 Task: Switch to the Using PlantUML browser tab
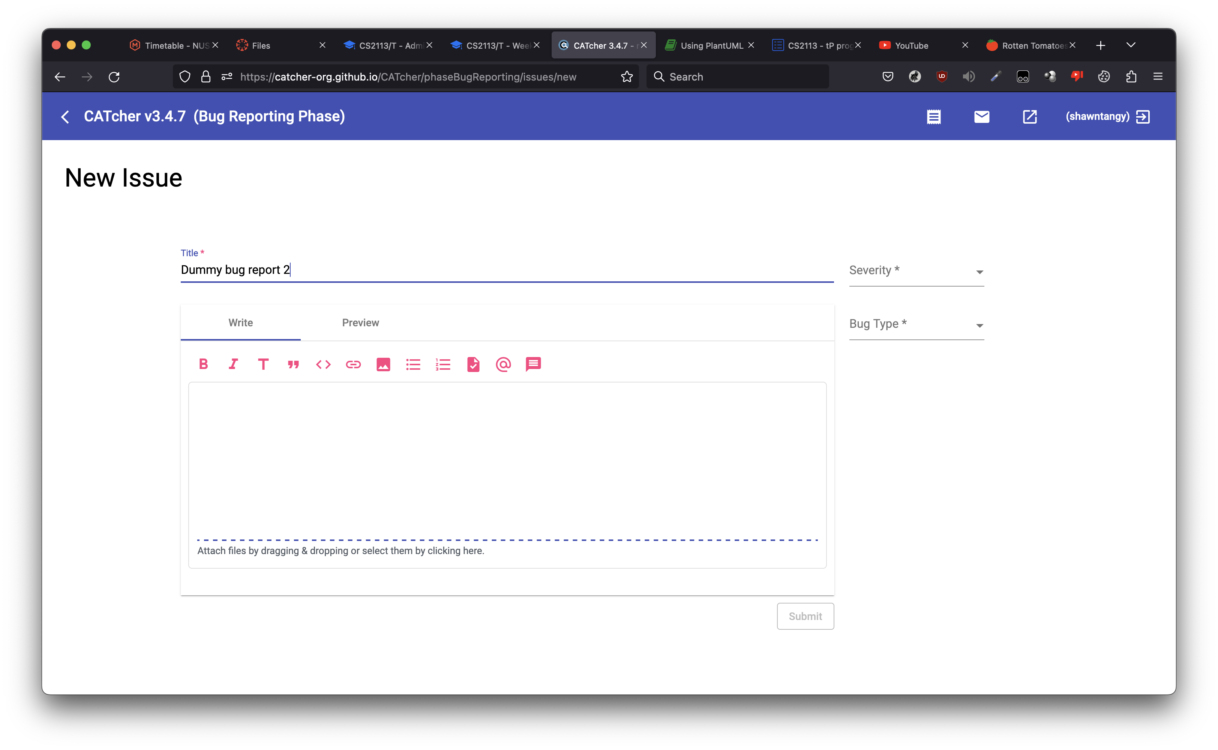coord(711,46)
